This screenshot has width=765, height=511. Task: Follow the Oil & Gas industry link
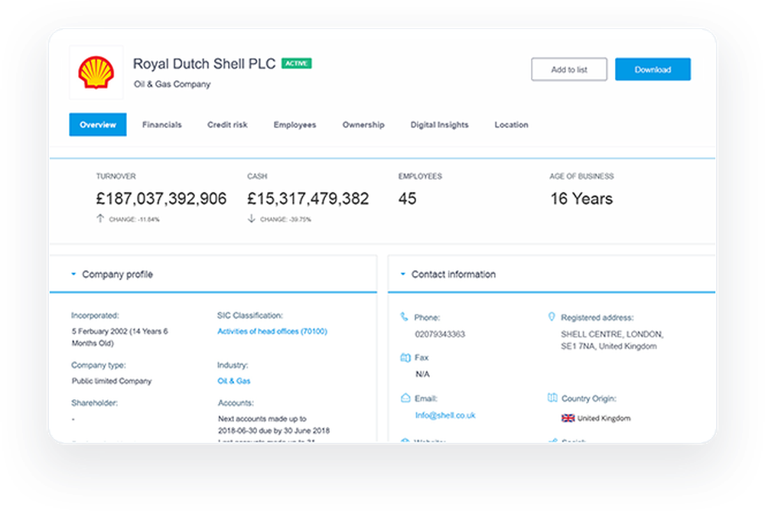233,381
